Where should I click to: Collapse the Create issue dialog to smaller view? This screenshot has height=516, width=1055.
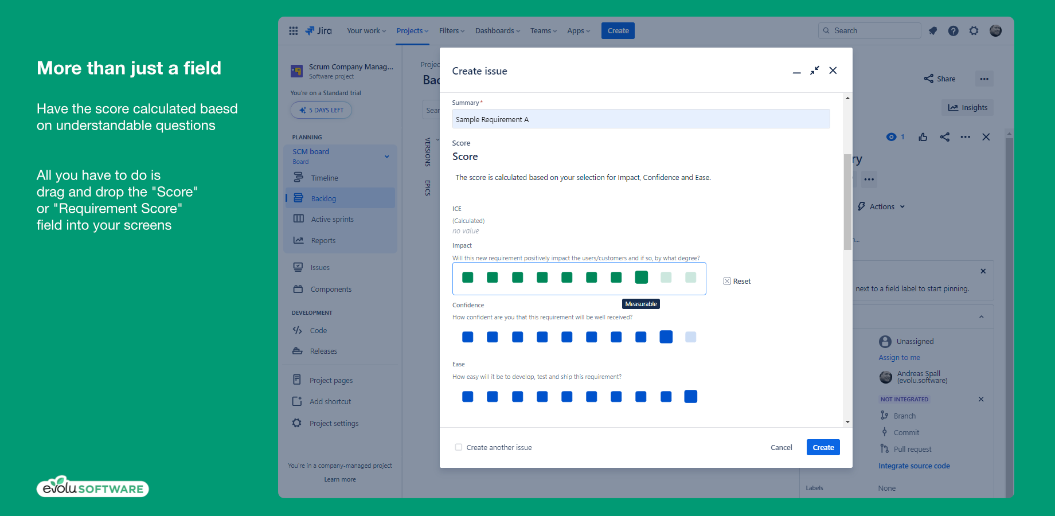pyautogui.click(x=814, y=71)
